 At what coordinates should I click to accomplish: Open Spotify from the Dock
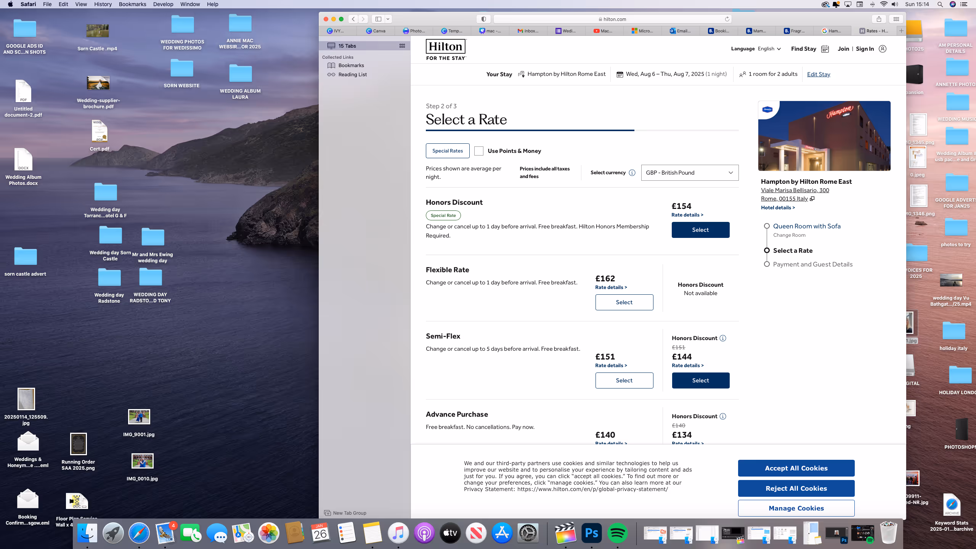point(617,533)
